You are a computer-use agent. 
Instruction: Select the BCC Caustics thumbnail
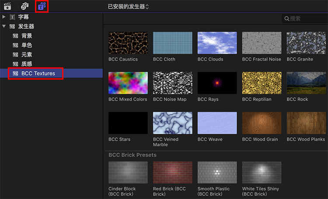tap(128, 43)
